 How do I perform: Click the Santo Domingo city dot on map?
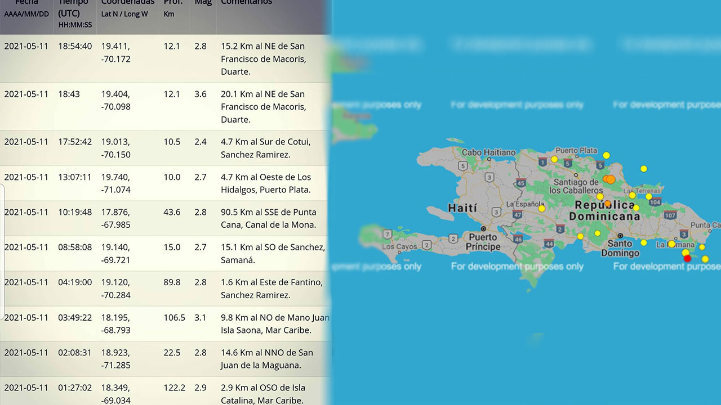[x=620, y=236]
